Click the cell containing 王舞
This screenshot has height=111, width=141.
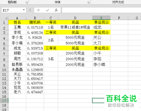click(17, 27)
